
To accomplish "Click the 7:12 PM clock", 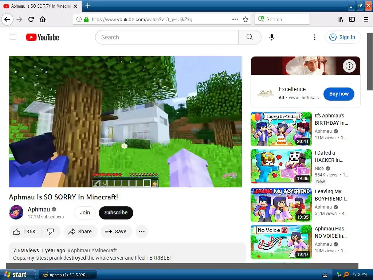I will pos(360,275).
